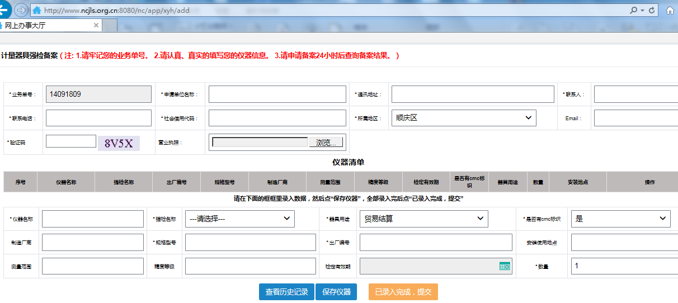Click the 仪器名称 input field

point(93,219)
